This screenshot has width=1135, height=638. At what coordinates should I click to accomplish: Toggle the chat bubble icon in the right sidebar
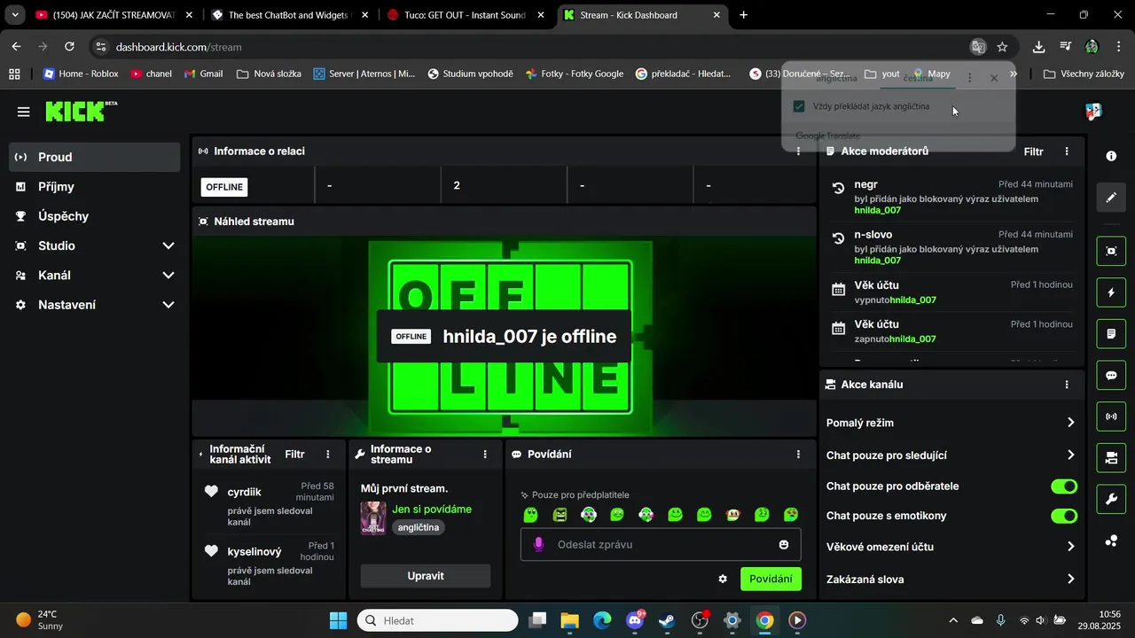click(1111, 375)
